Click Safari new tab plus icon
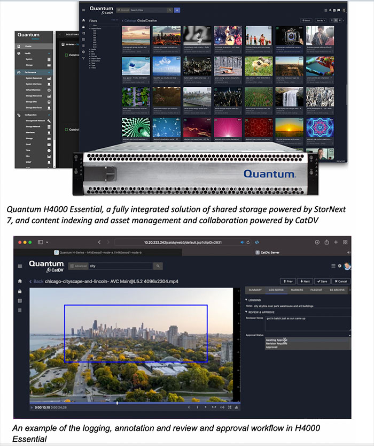 click(x=336, y=242)
